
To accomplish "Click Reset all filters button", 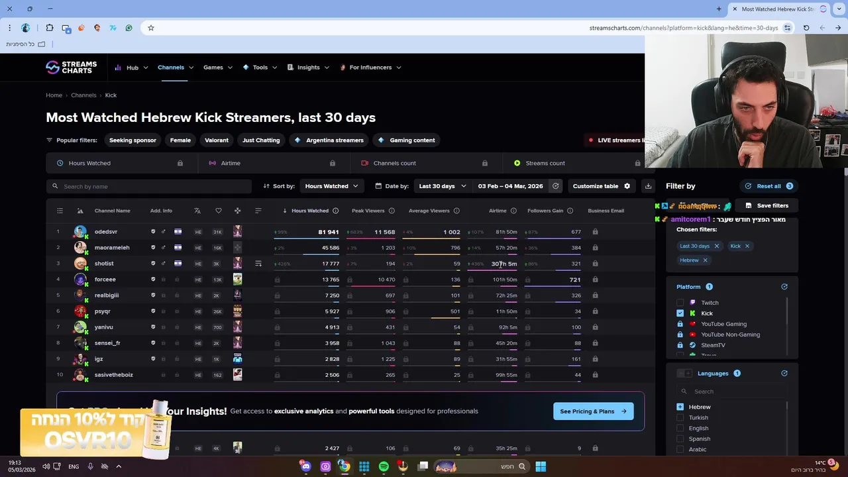I will [768, 186].
